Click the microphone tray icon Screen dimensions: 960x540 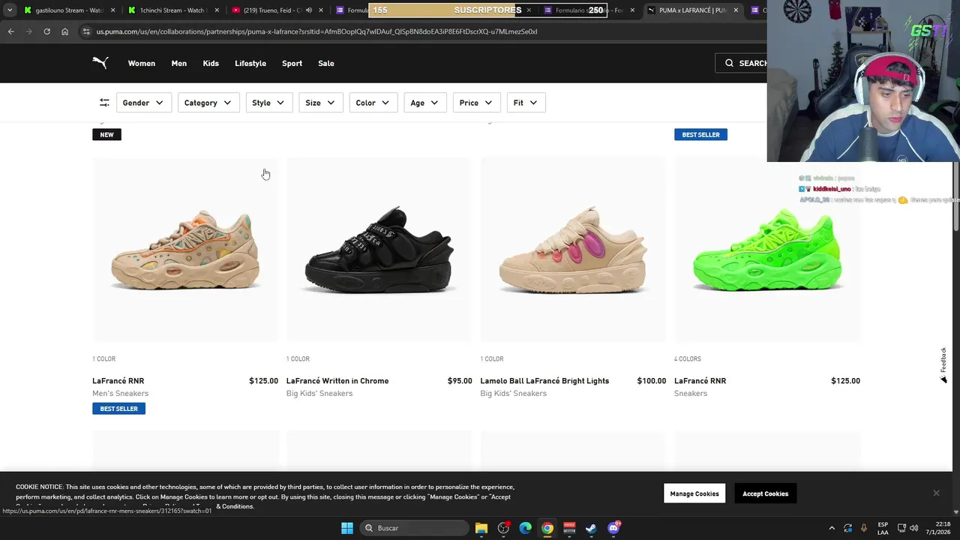tap(864, 528)
